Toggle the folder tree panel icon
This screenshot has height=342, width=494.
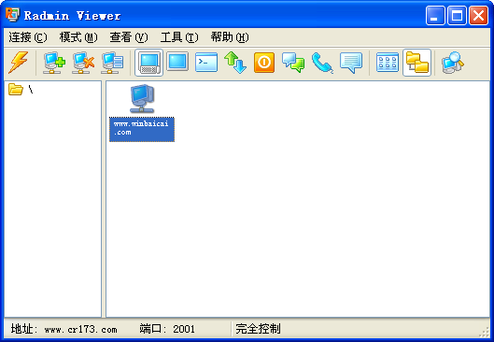point(416,63)
